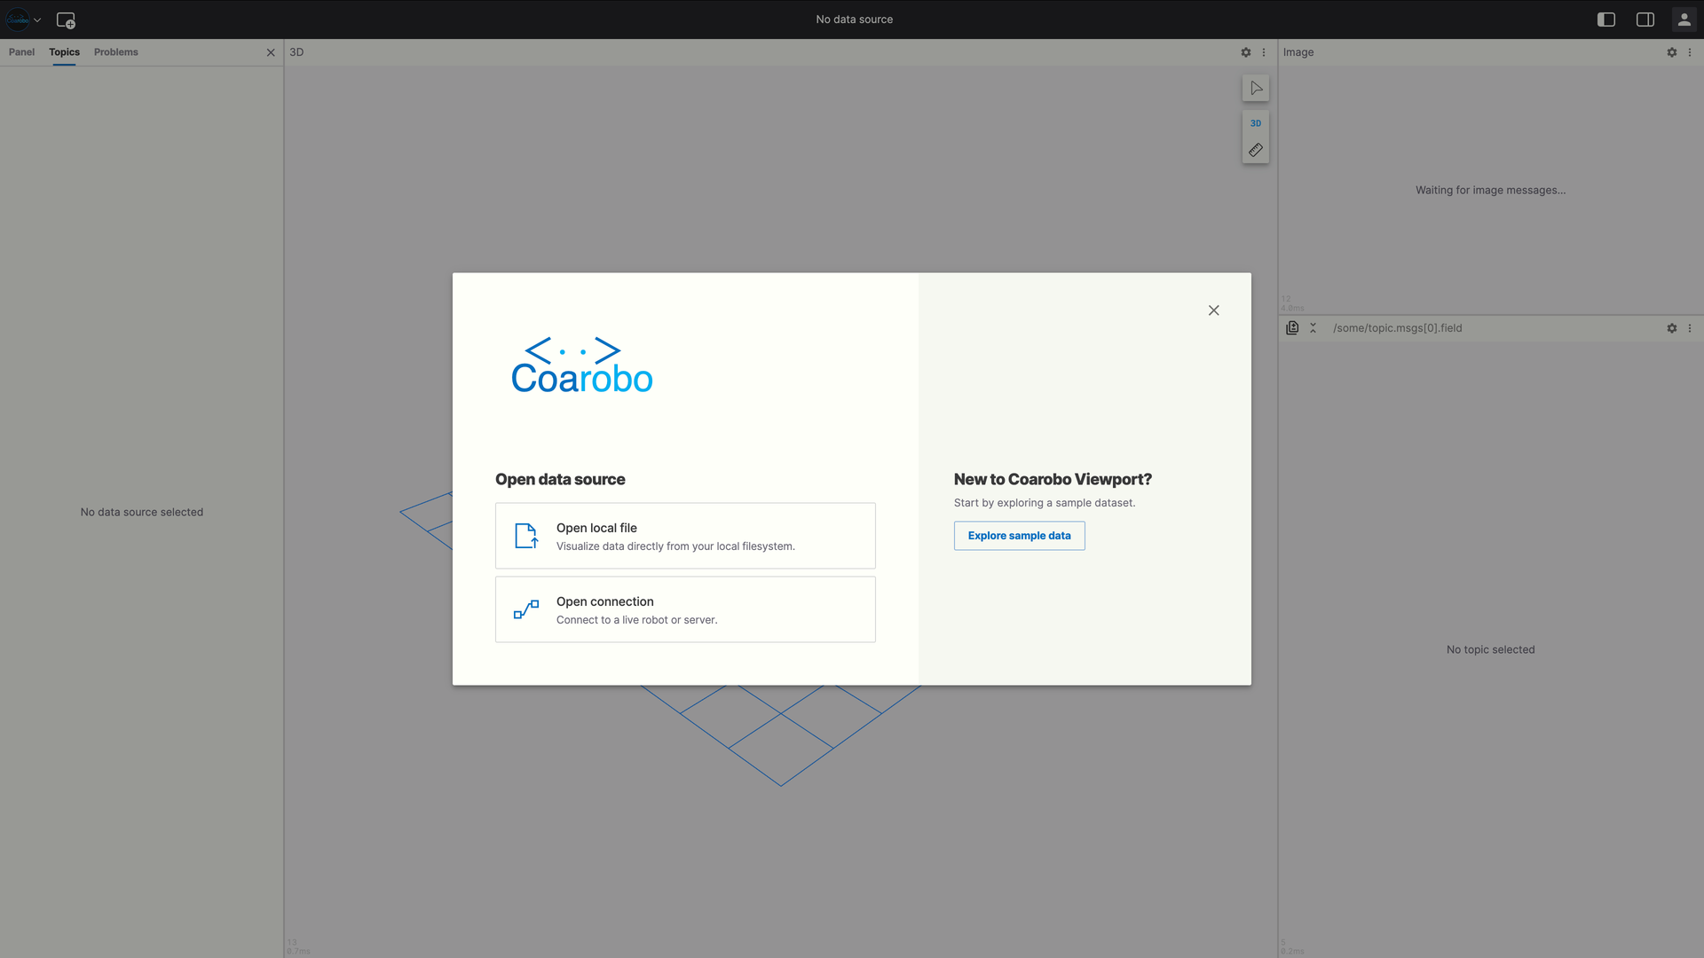Toggle the left sidebar visibility

(x=1605, y=19)
